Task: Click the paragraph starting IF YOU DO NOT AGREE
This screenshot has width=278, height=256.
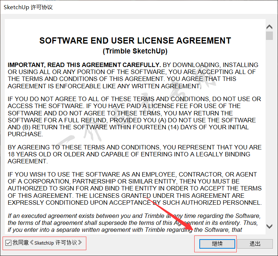Action: (x=135, y=116)
